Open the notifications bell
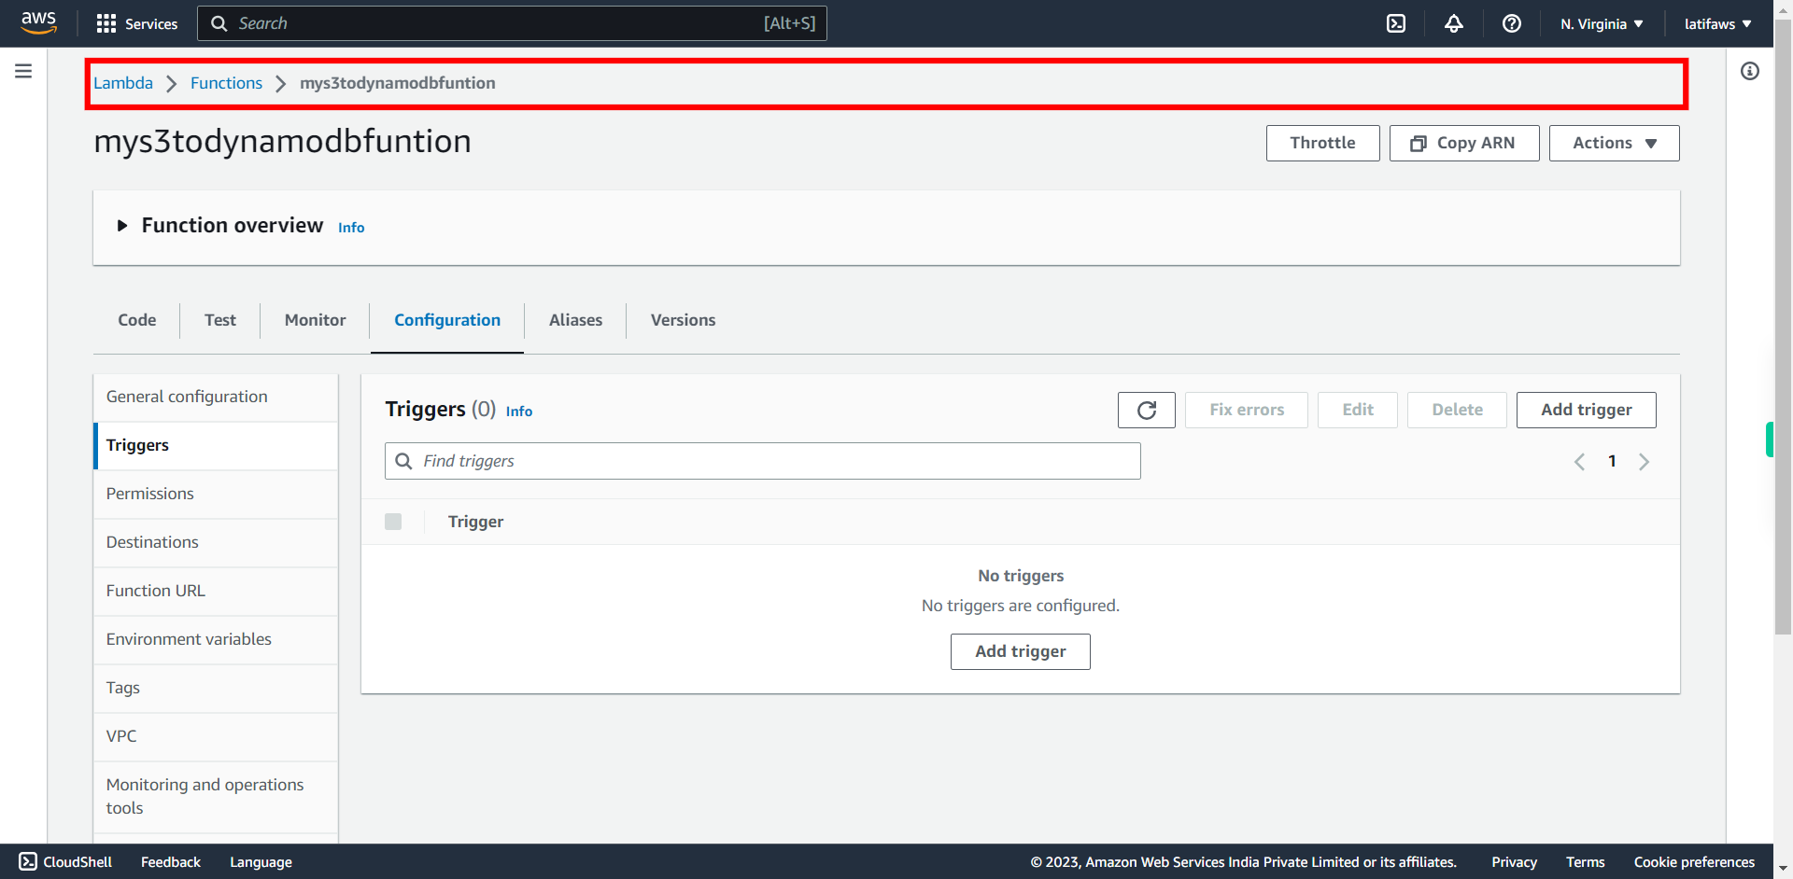This screenshot has height=879, width=1793. coord(1454,23)
